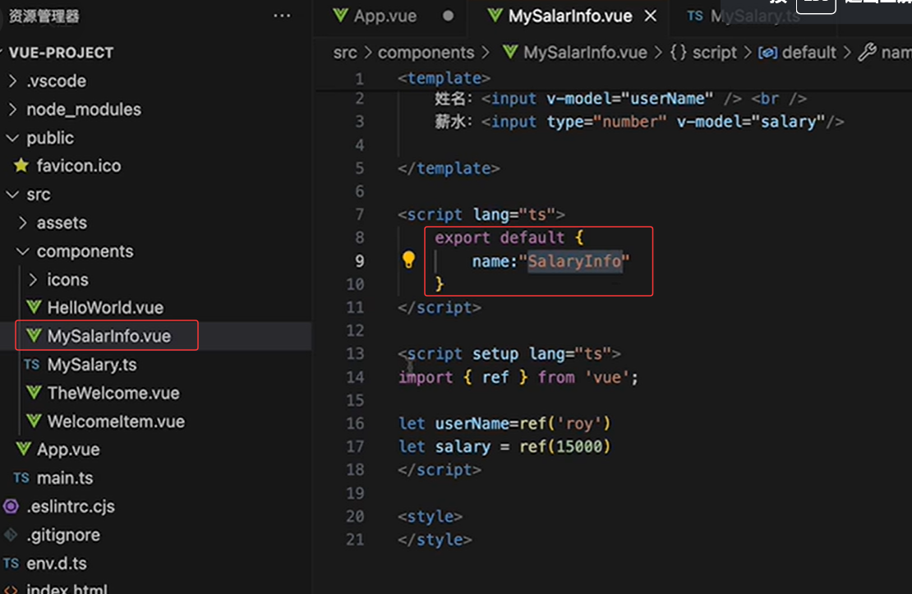The height and width of the screenshot is (594, 912).
Task: Open MySalary.ts from the explorer
Action: click(92, 364)
